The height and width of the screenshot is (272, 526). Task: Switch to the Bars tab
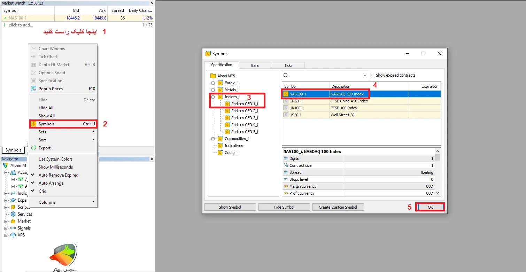(255, 65)
